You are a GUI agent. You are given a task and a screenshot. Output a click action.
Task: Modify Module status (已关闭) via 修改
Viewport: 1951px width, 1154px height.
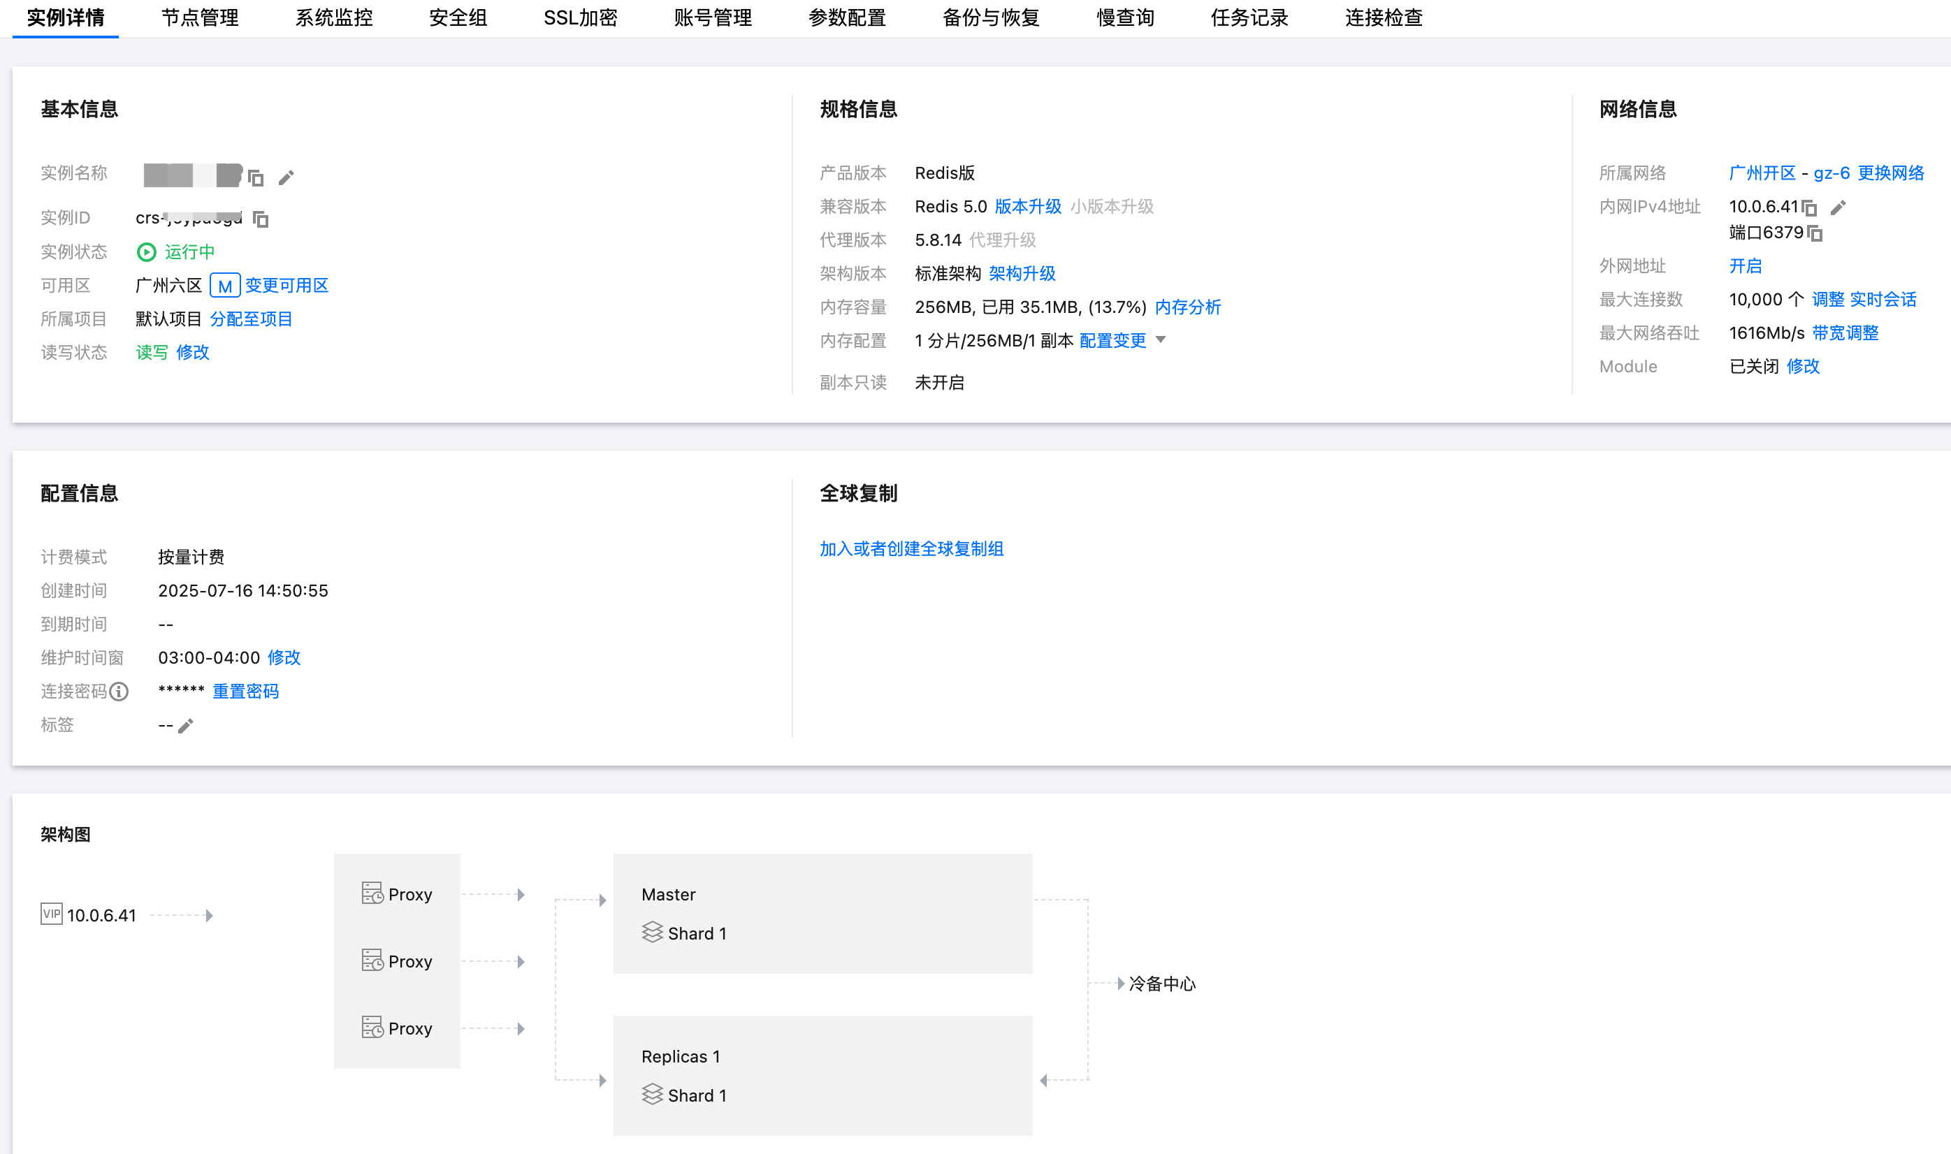tap(1802, 366)
